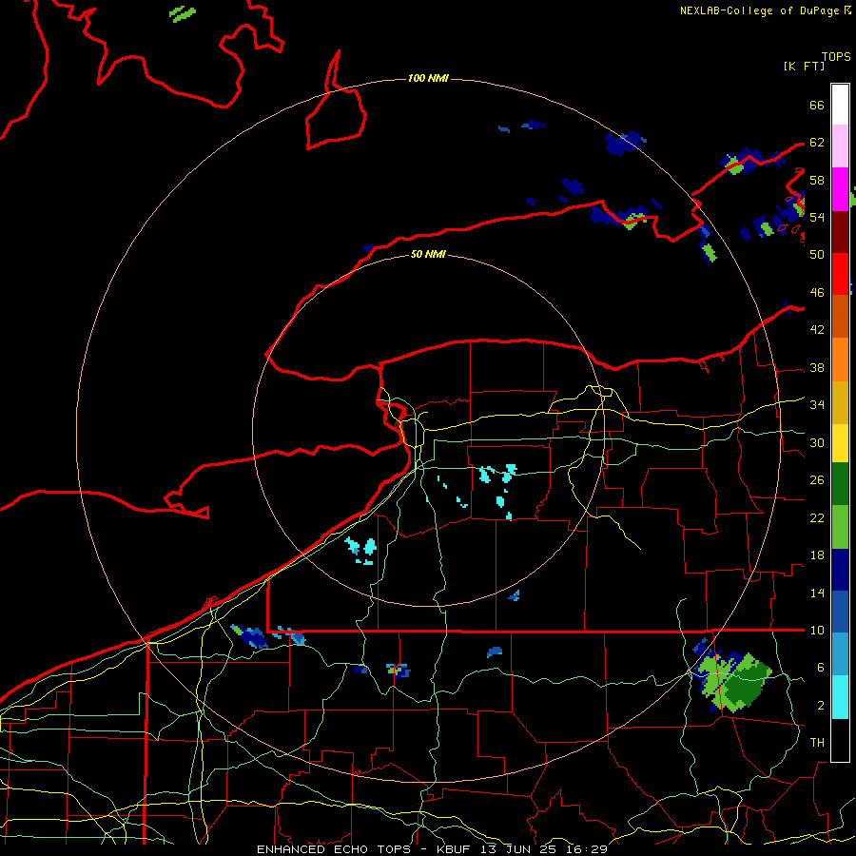Pick the dark orange swatch near label 42
856x856 pixels.
[x=840, y=316]
